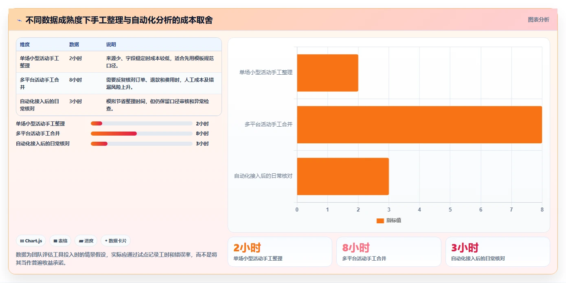The width and height of the screenshot is (566, 283).
Task: Click the x-axis tick label 4
Action: point(419,210)
